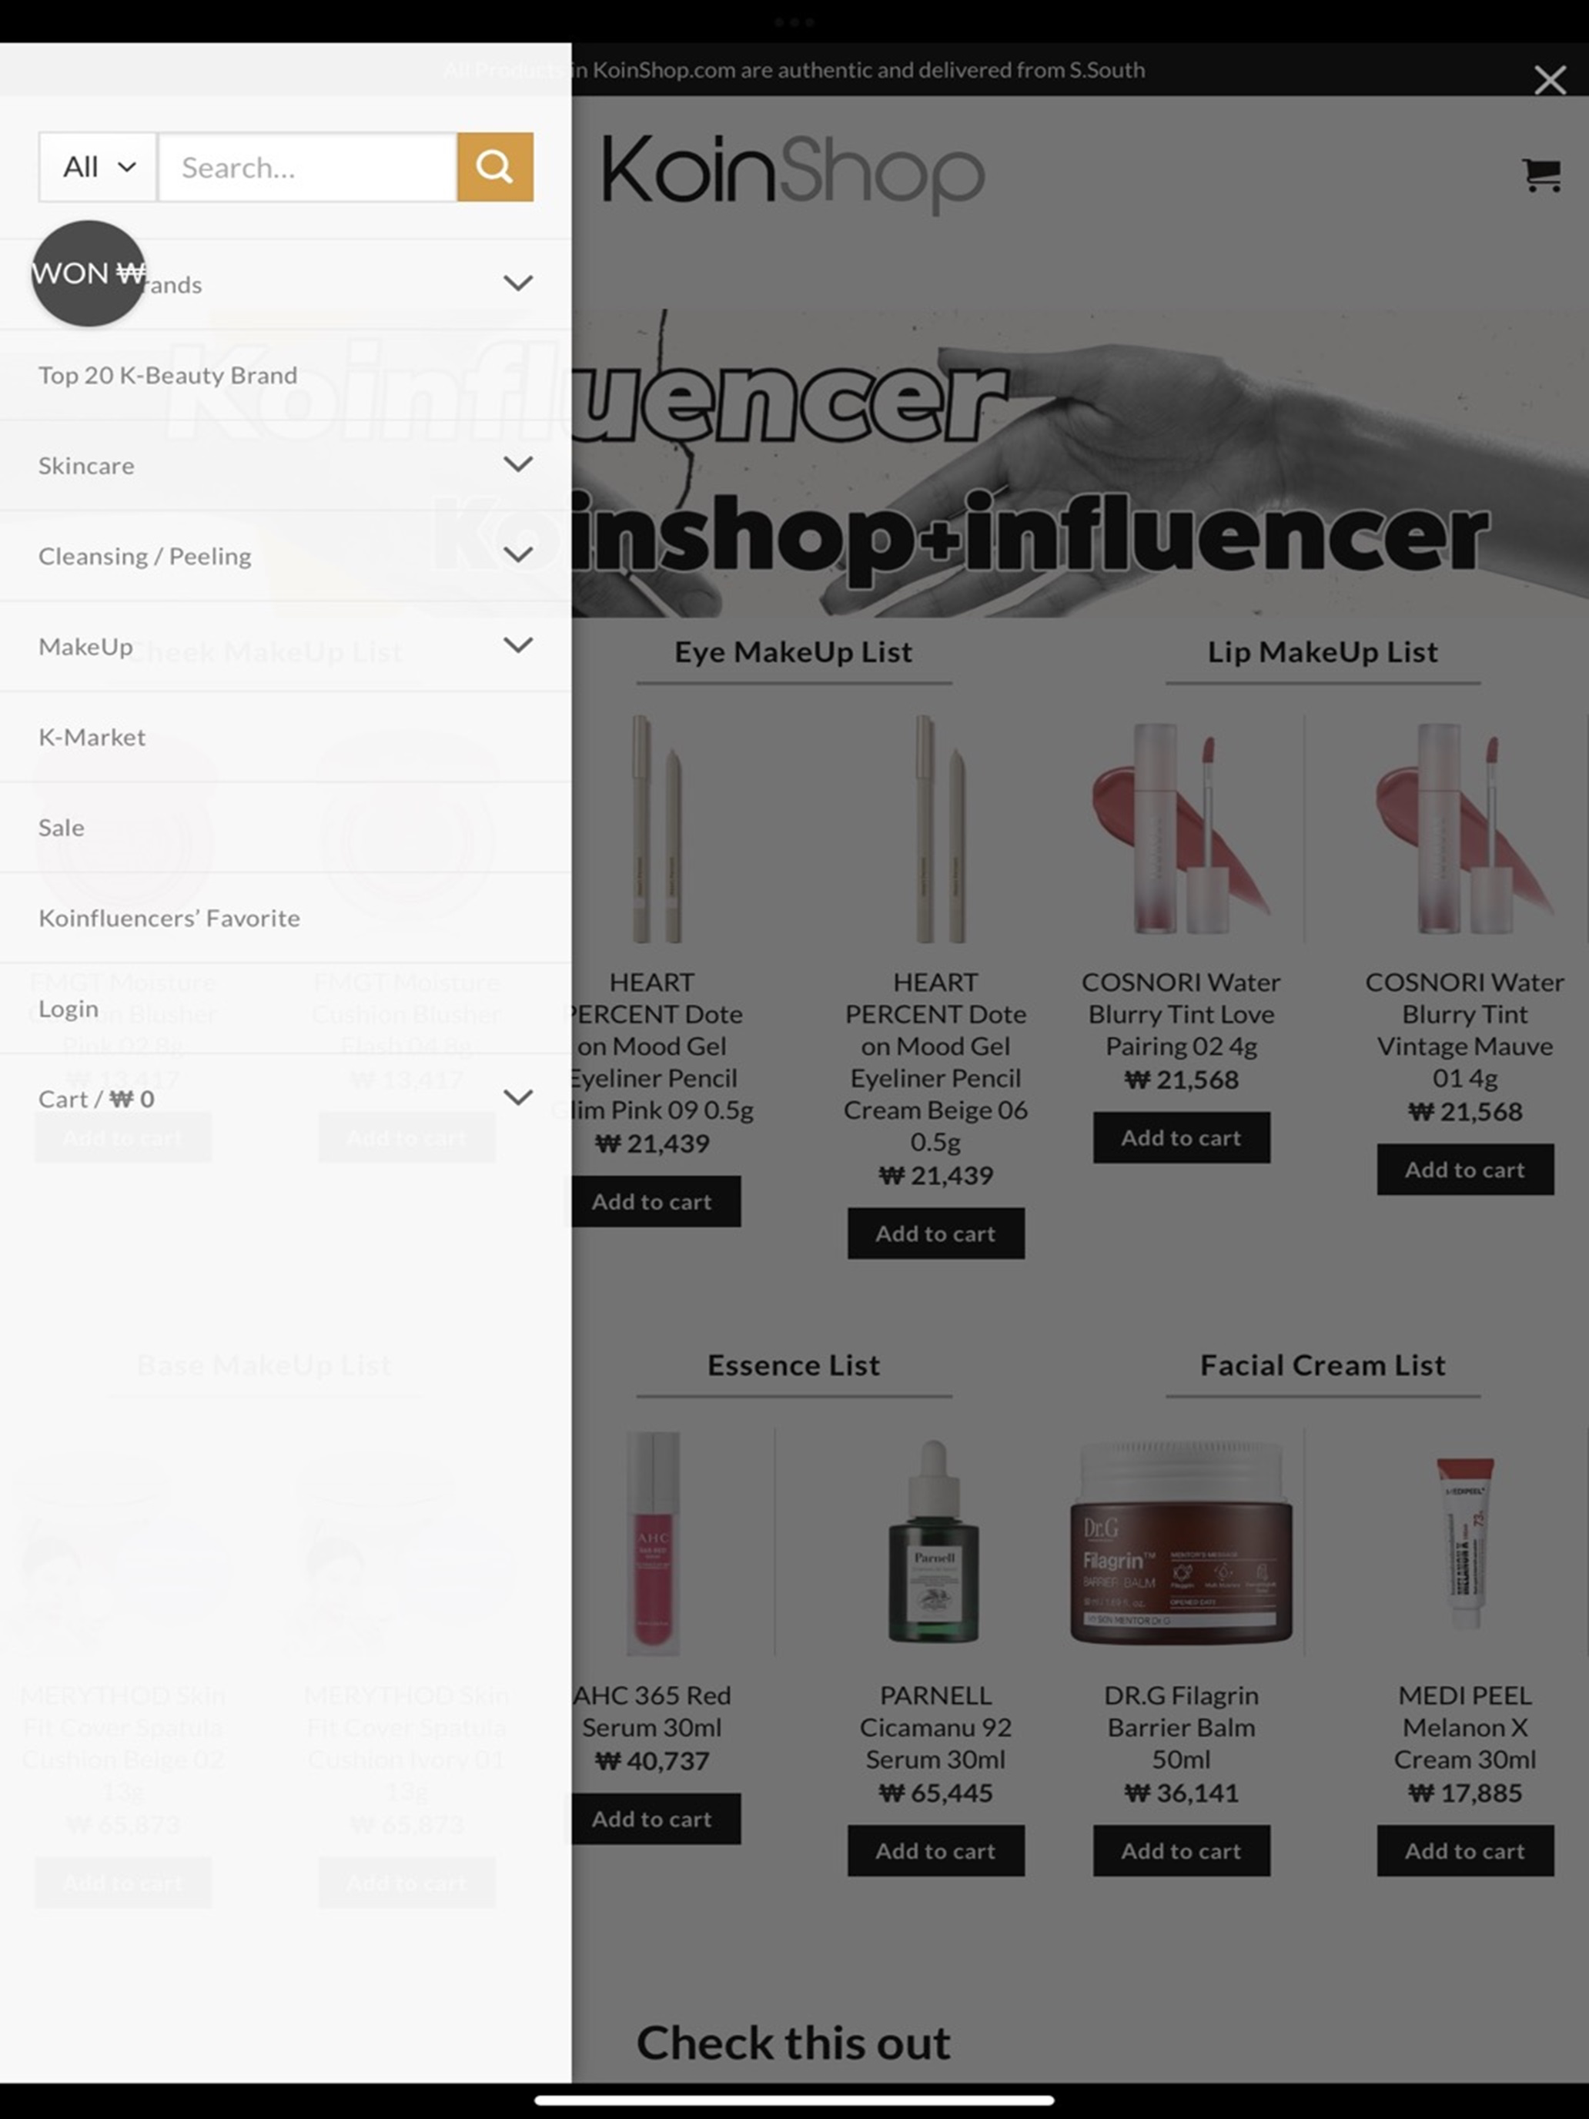The height and width of the screenshot is (2119, 1589).
Task: Open Top 20 K-Beauty Brand menu item
Action: 168,374
